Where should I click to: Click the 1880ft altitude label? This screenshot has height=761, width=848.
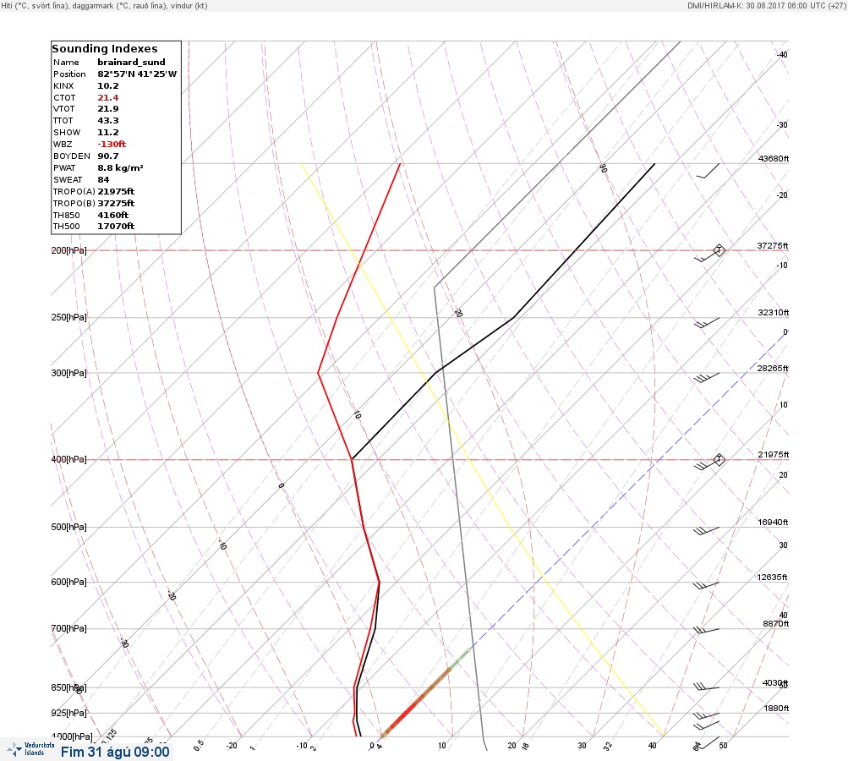click(x=776, y=708)
